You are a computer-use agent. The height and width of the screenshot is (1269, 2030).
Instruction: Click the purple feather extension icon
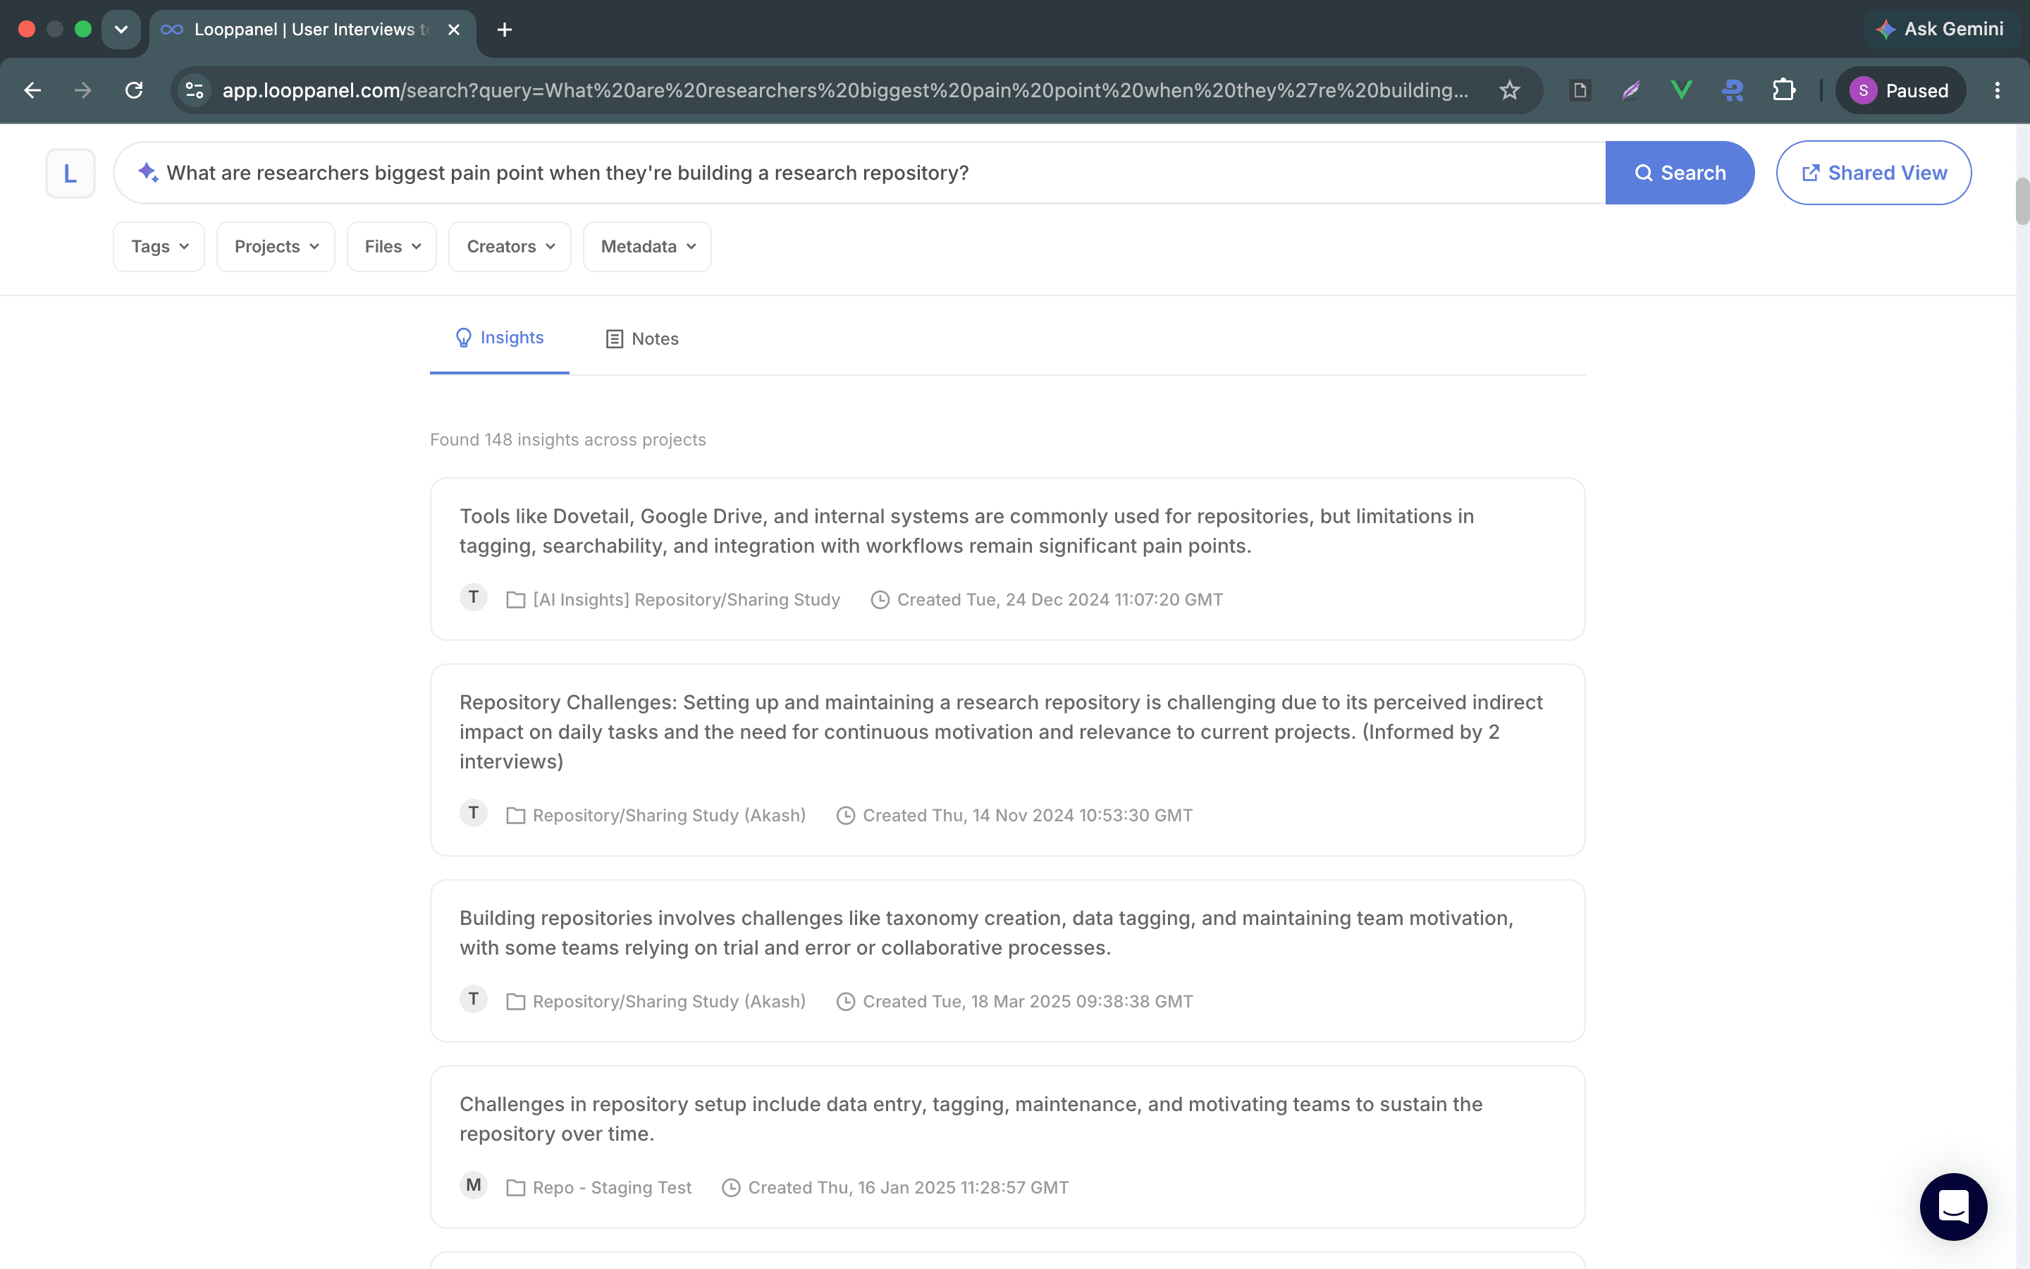1631,90
